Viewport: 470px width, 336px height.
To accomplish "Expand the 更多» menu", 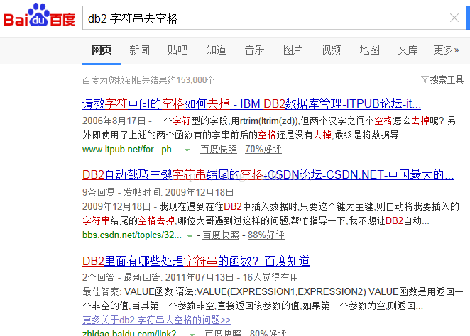I will pyautogui.click(x=446, y=50).
